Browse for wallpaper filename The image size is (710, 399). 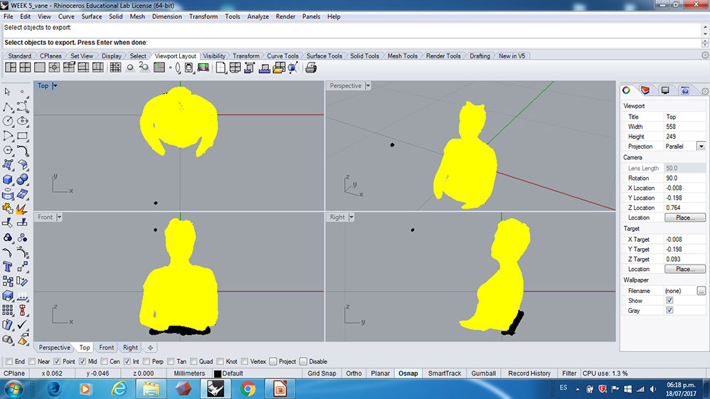pyautogui.click(x=701, y=291)
